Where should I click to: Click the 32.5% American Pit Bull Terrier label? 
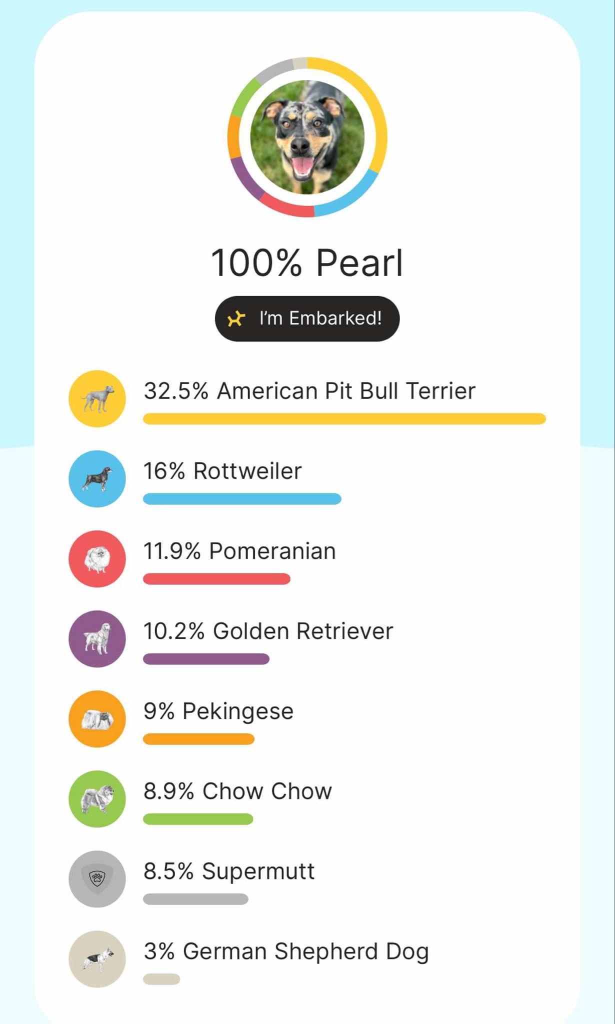pyautogui.click(x=309, y=391)
